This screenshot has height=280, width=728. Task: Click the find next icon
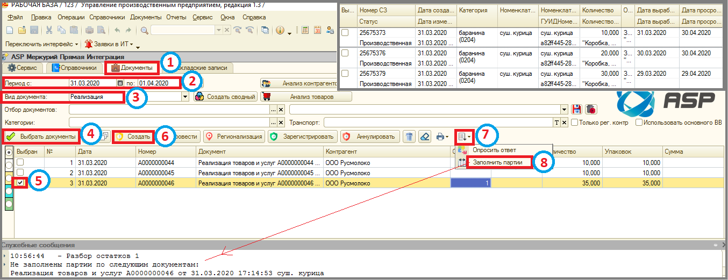pyautogui.click(x=237, y=30)
